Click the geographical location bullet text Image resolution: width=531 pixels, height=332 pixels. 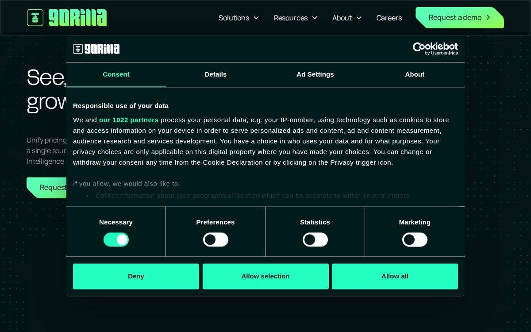[253, 196]
